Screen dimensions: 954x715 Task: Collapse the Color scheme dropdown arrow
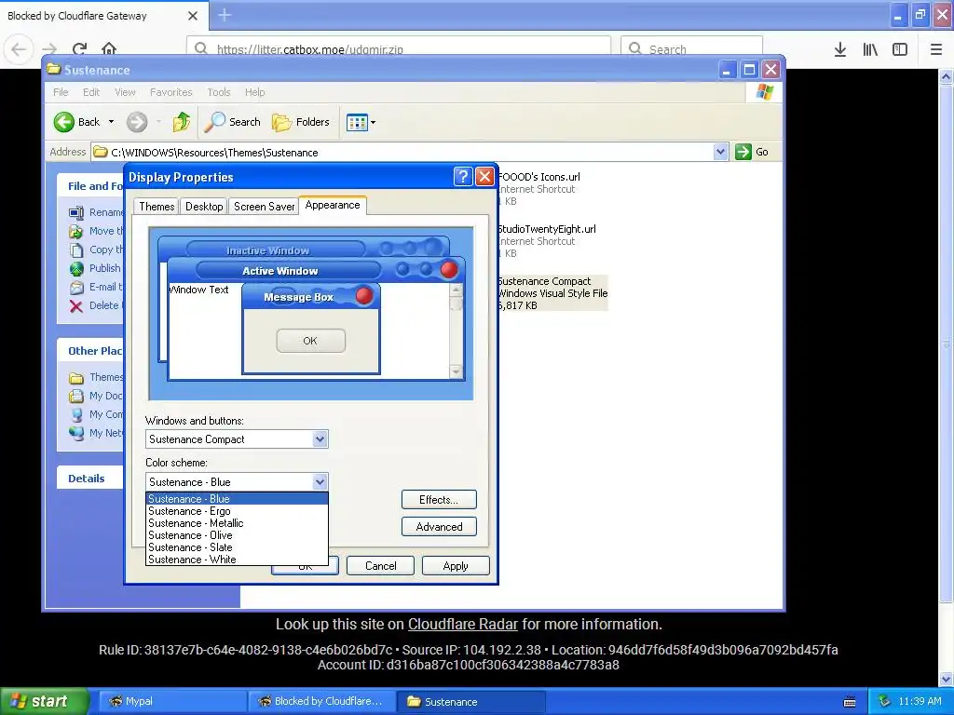pyautogui.click(x=320, y=482)
